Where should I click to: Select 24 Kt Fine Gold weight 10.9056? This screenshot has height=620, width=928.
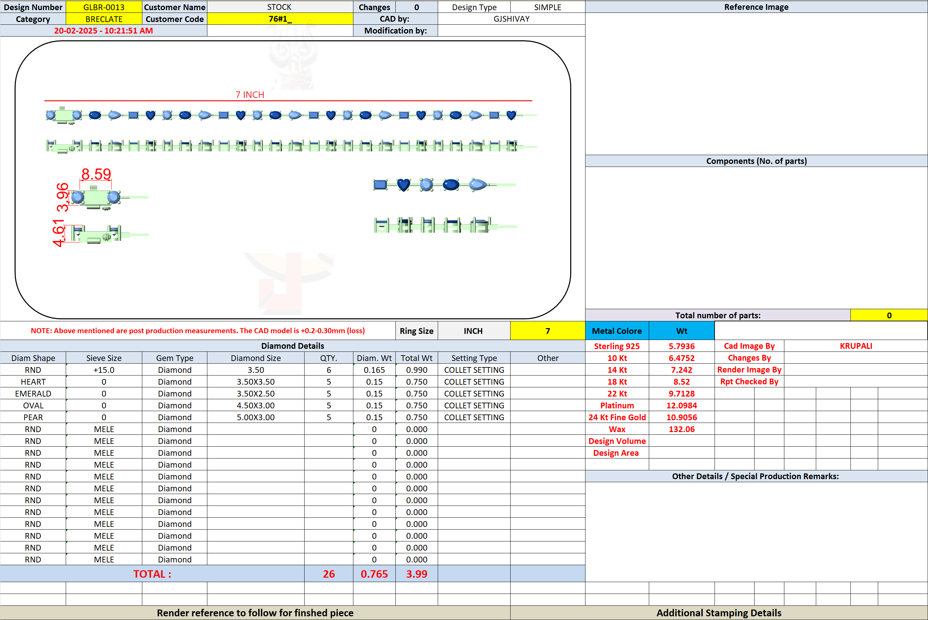(x=682, y=417)
